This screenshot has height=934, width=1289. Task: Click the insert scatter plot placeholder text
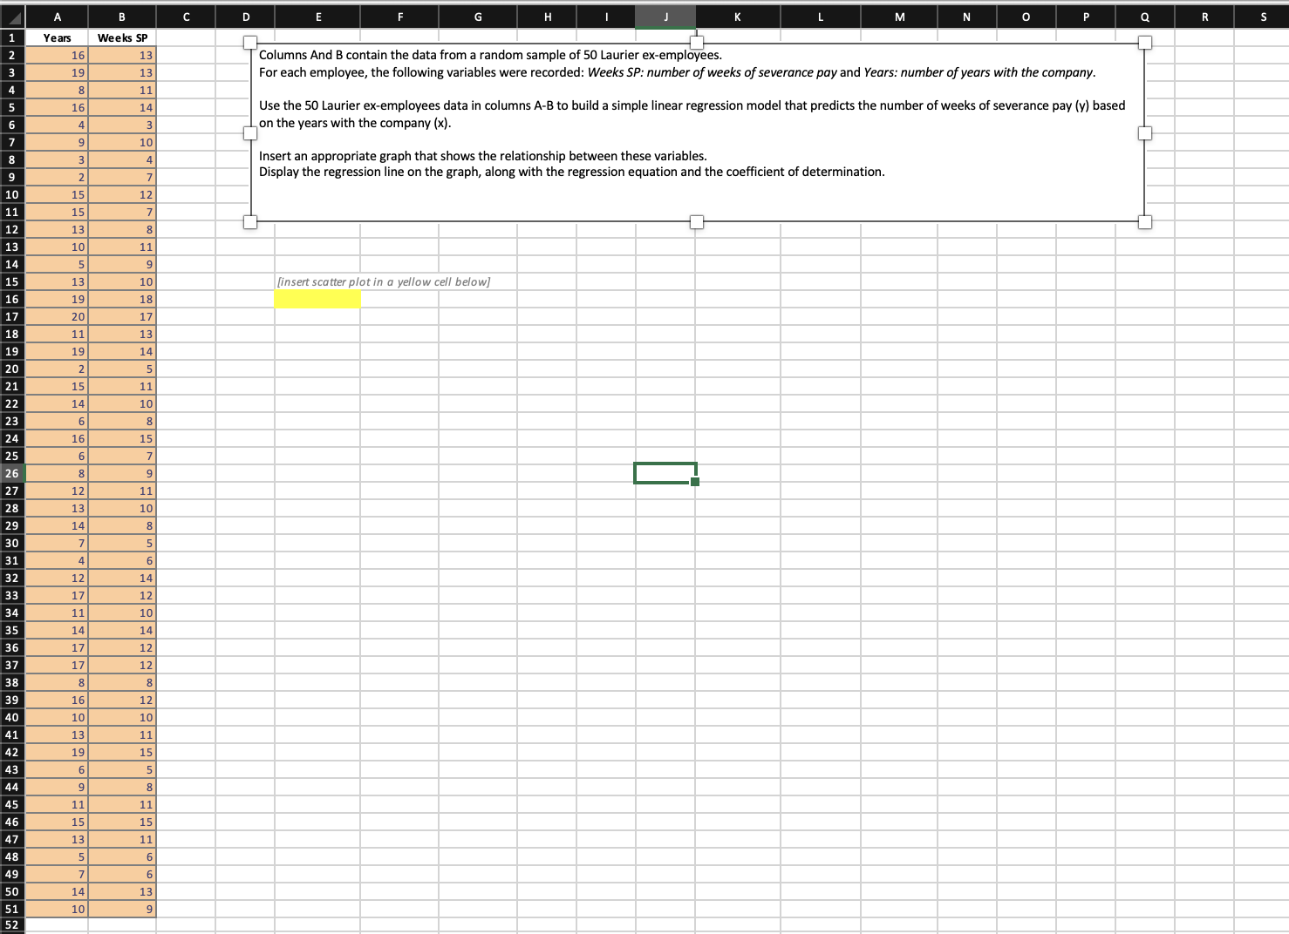[x=384, y=281]
